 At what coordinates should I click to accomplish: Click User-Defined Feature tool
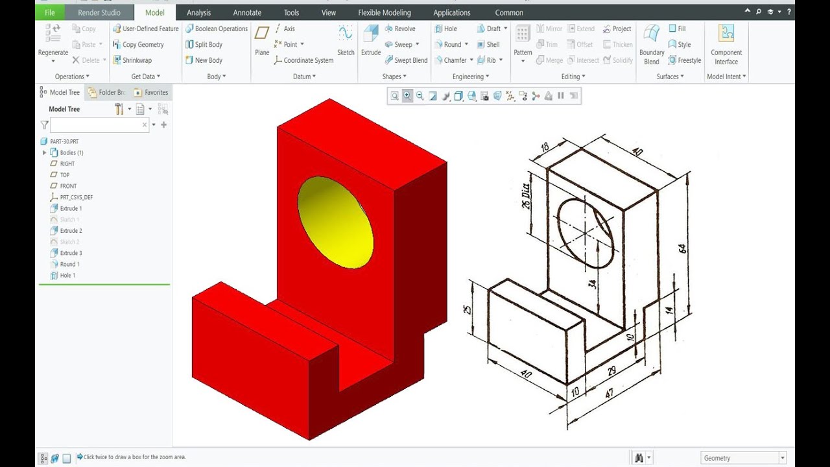click(x=145, y=29)
